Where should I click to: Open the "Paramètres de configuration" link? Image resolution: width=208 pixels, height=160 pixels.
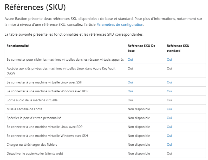pos(120,24)
